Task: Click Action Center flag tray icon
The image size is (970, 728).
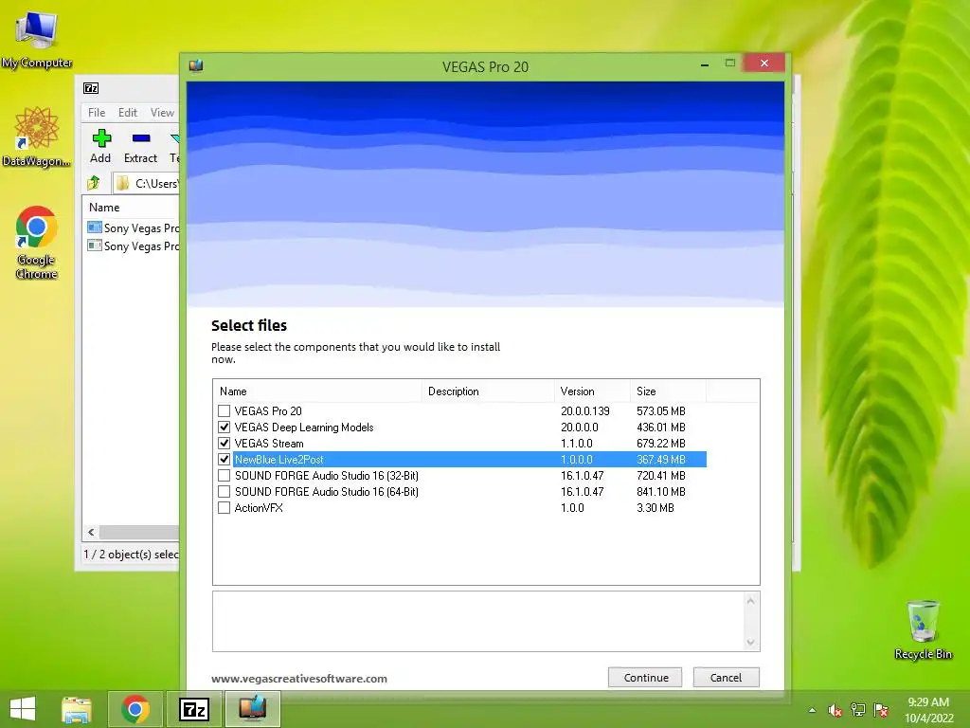Action: [881, 710]
